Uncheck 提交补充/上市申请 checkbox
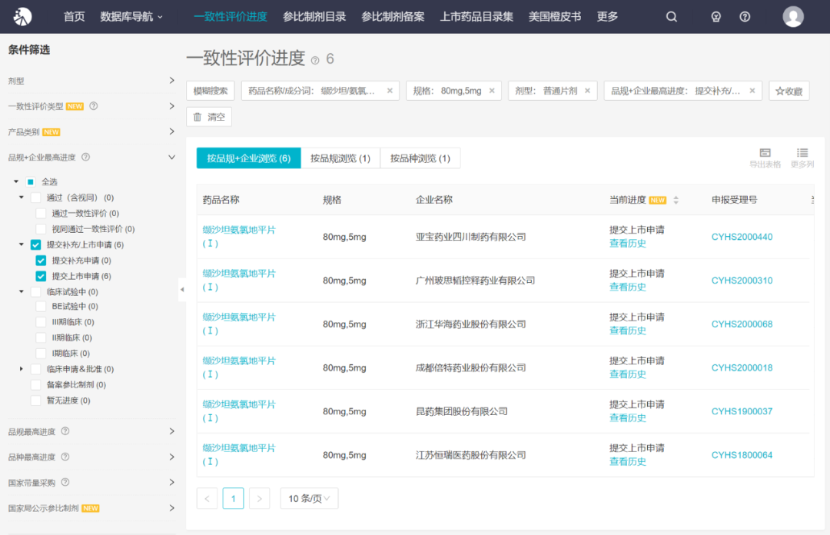 (x=36, y=244)
